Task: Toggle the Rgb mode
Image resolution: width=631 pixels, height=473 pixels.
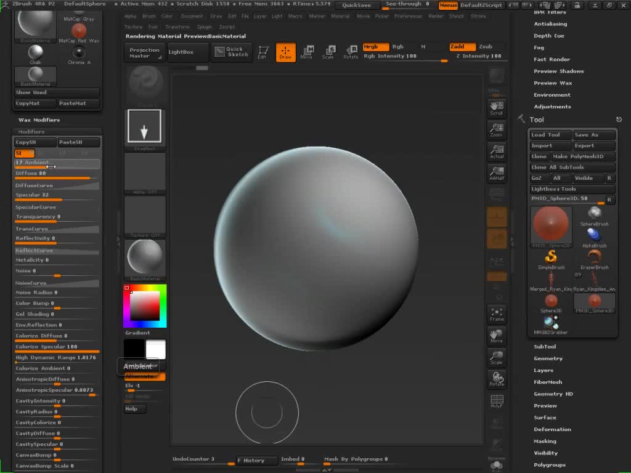Action: 397,47
